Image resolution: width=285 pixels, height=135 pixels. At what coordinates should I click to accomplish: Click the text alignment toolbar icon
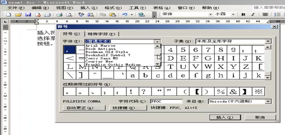(x=266, y=15)
